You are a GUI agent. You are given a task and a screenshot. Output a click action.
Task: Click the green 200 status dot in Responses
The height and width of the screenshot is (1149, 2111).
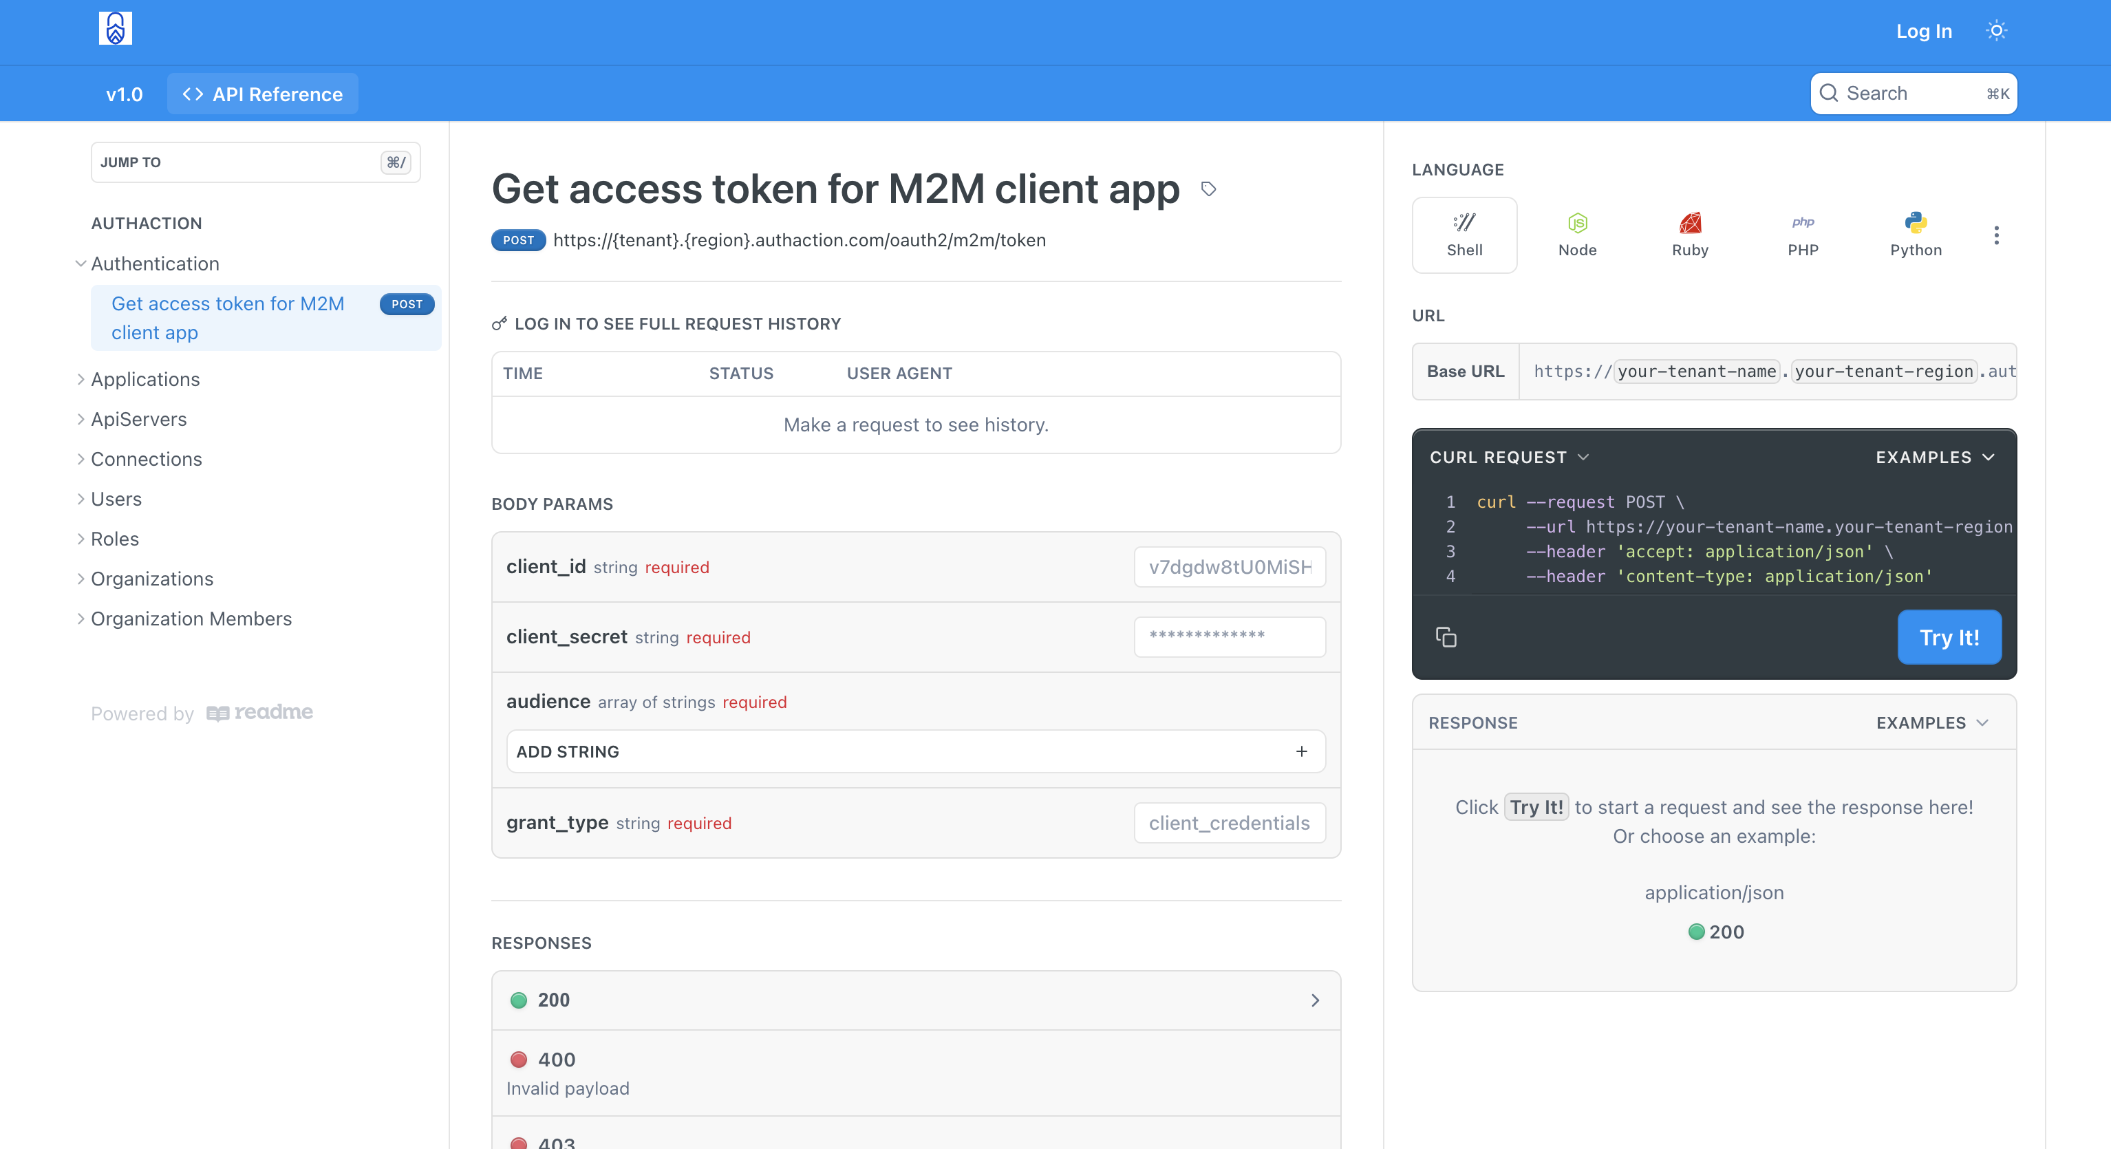[519, 1000]
